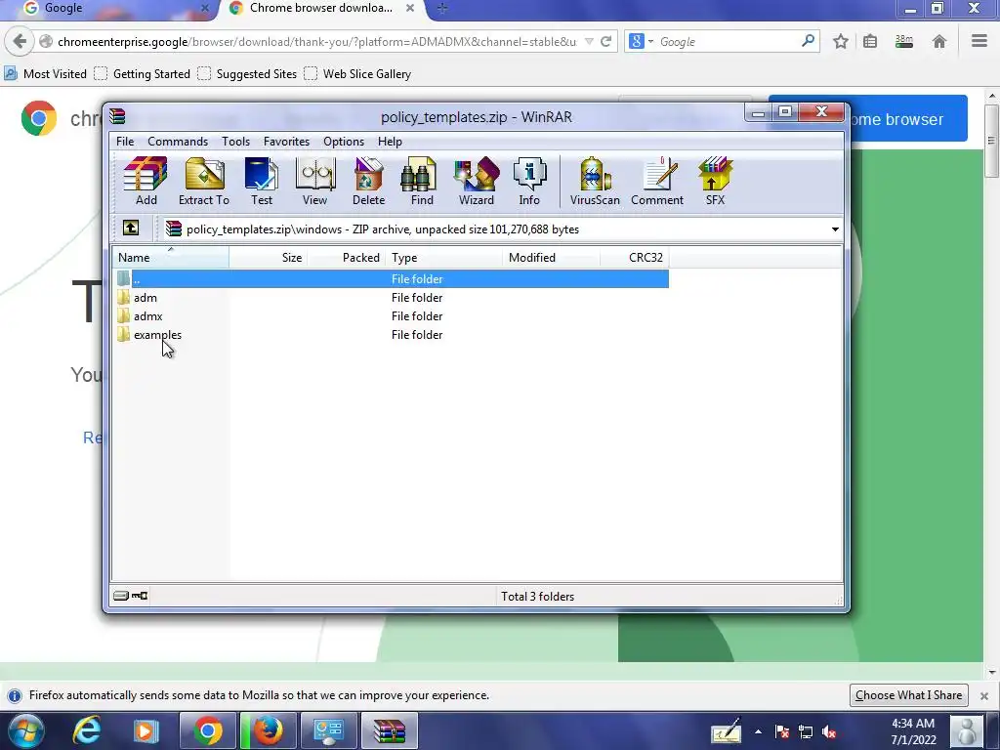
Task: Sort by CRC32 column header
Action: [635, 258]
